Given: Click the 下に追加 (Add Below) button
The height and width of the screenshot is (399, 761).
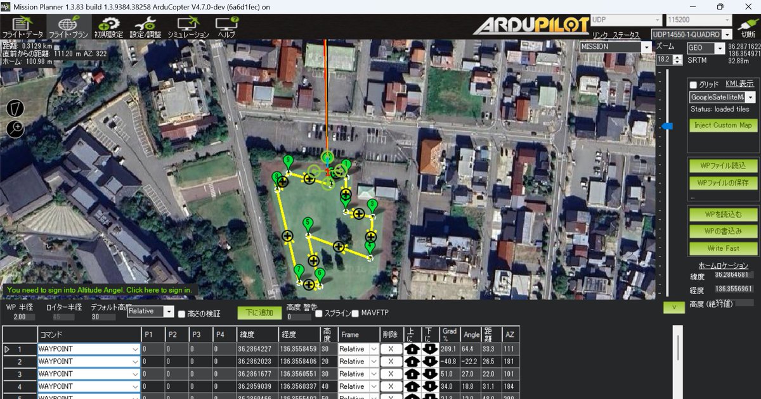Looking at the screenshot, I should pos(259,313).
